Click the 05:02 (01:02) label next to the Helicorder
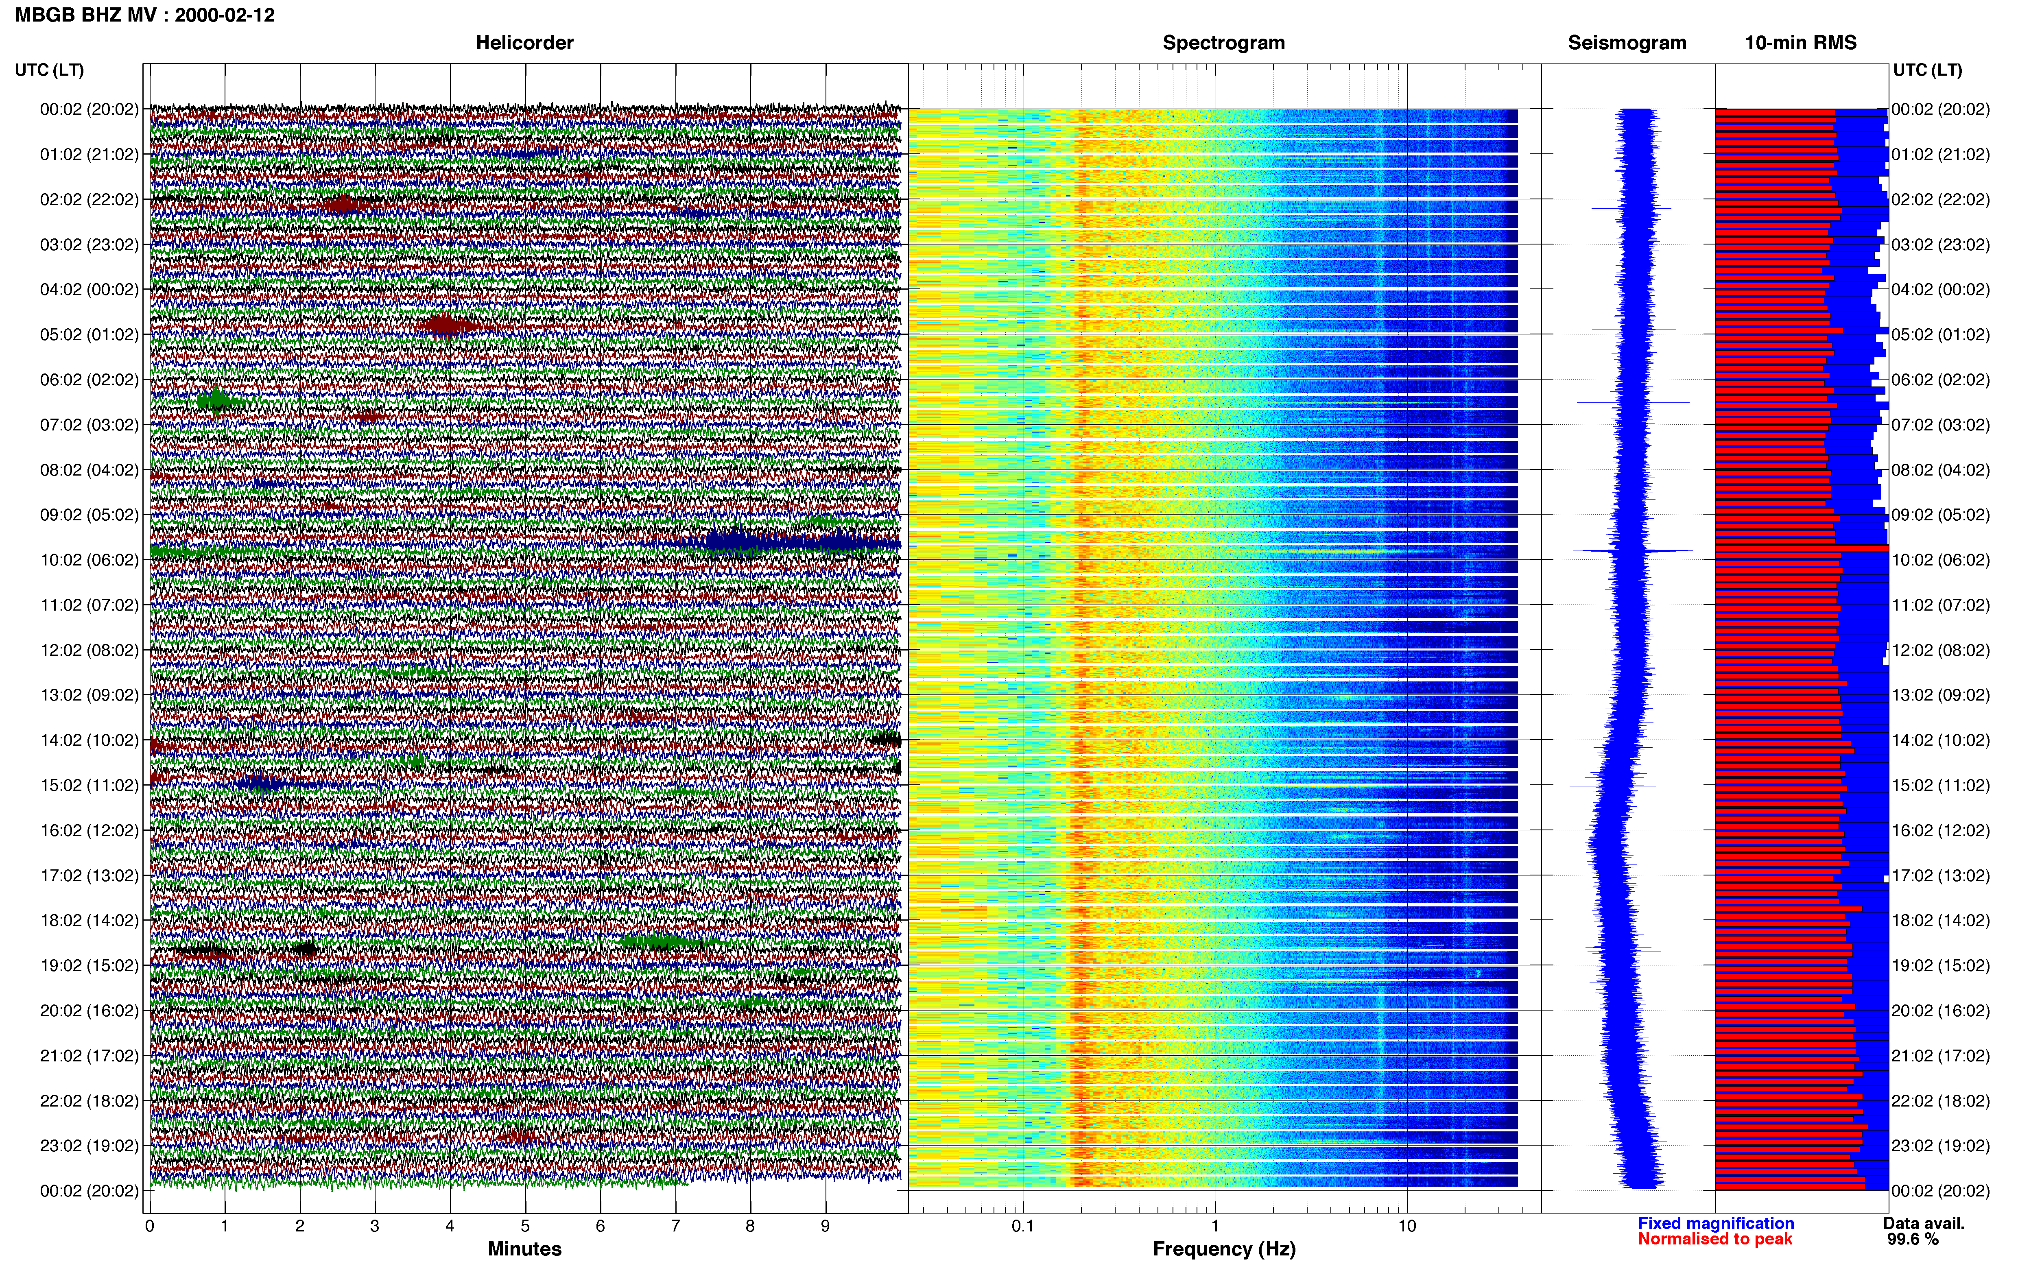The image size is (2042, 1277). tap(90, 334)
